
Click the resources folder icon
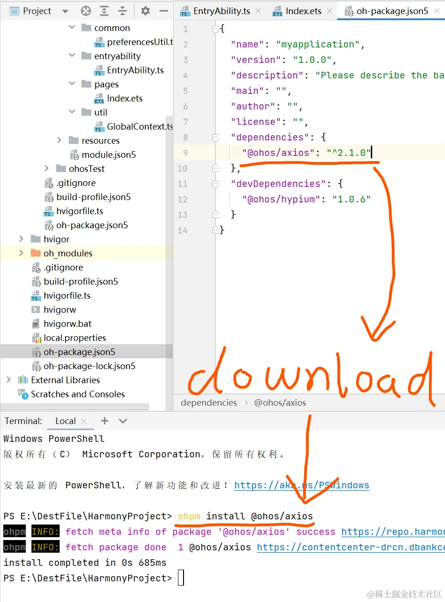tap(73, 140)
